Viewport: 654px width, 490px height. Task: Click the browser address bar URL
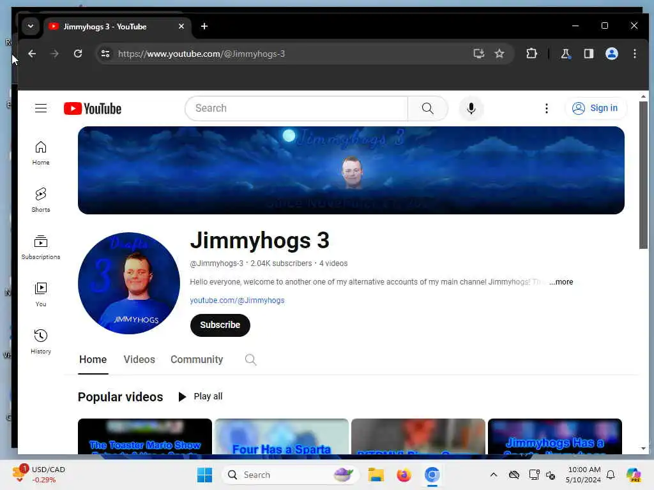[x=201, y=54]
